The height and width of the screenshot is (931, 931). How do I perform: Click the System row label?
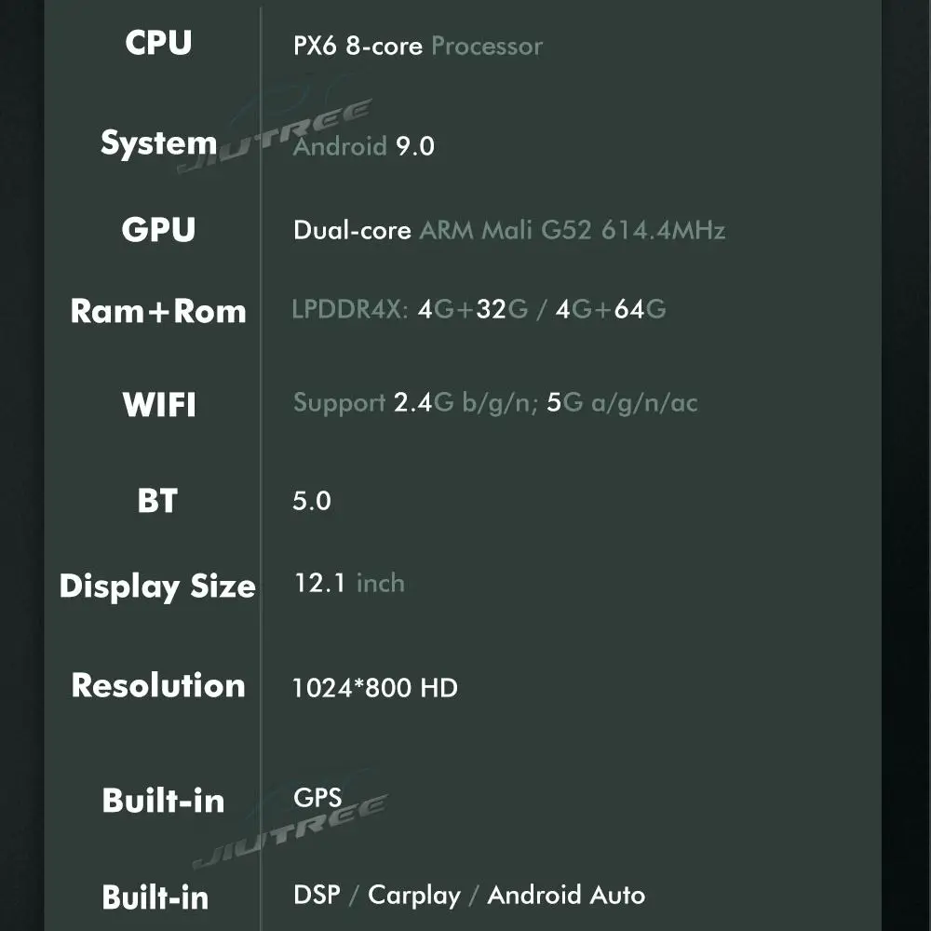pos(158,143)
